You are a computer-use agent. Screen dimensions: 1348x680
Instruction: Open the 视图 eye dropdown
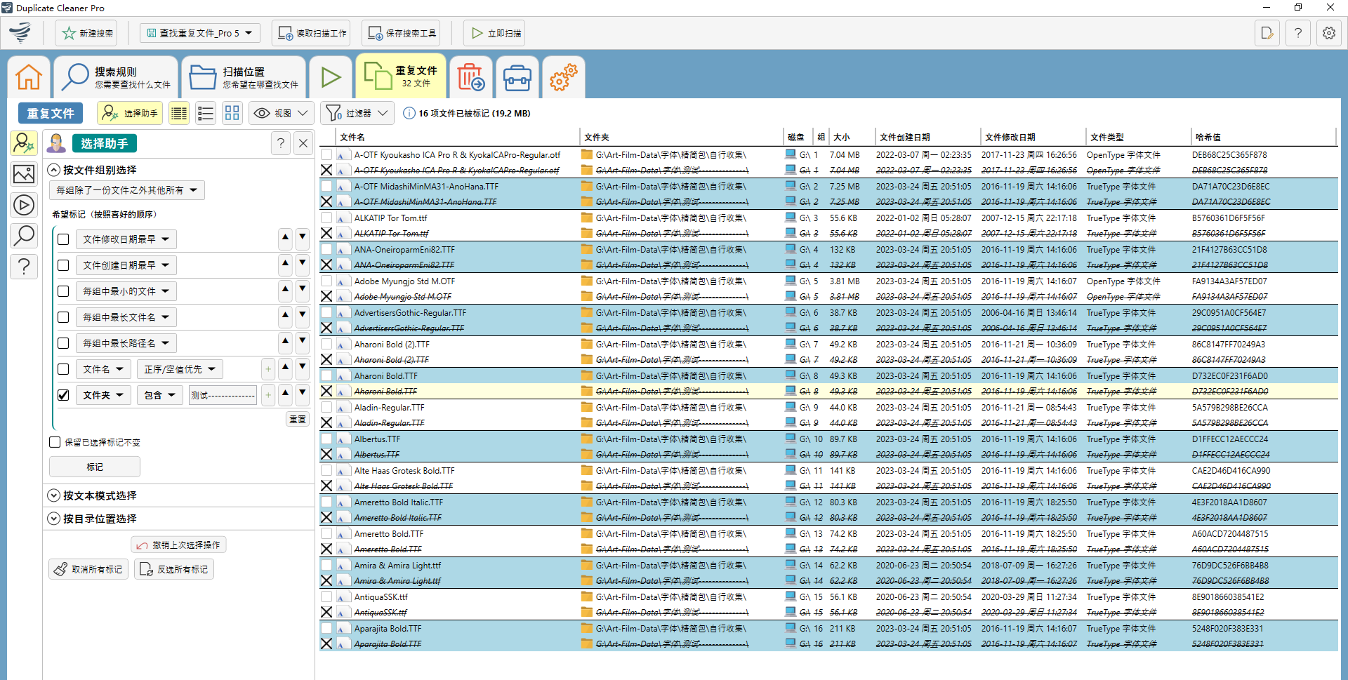281,113
